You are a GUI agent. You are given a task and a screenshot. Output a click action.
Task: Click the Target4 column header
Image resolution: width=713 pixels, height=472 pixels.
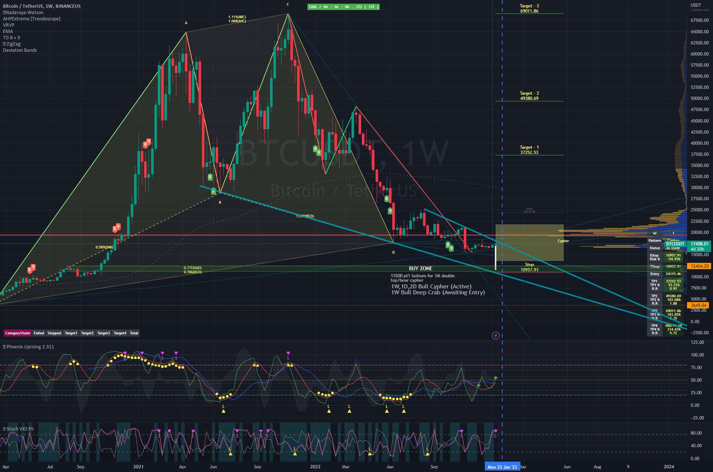point(120,333)
